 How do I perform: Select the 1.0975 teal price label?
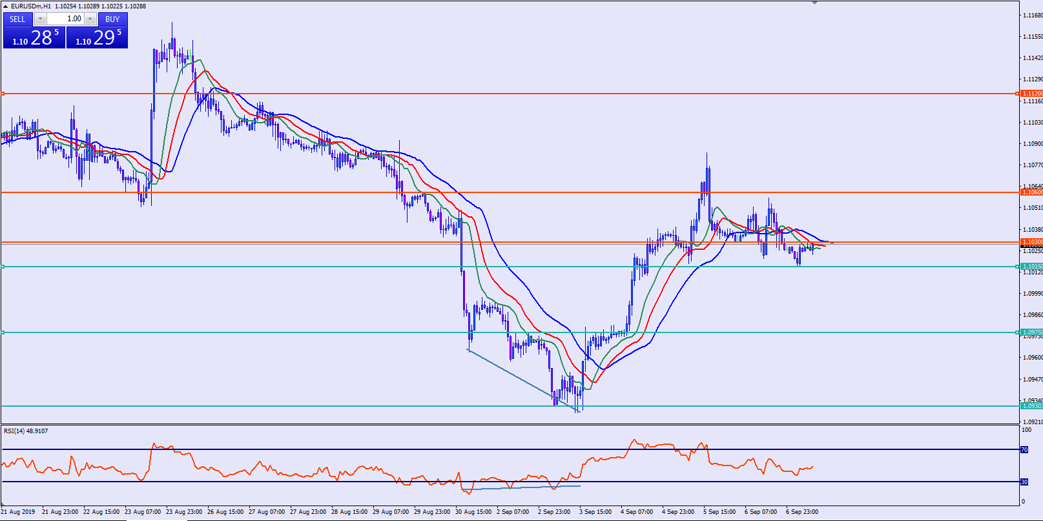pyautogui.click(x=1031, y=332)
